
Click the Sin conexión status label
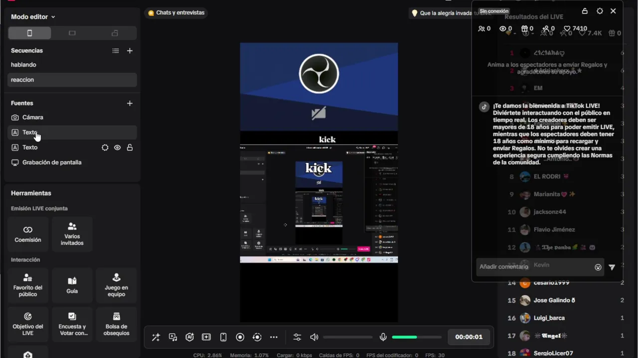click(494, 11)
